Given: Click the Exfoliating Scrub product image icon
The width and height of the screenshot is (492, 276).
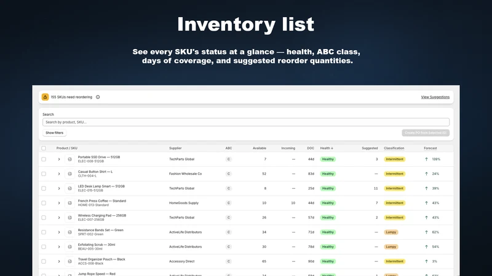Looking at the screenshot, I should pyautogui.click(x=69, y=247).
